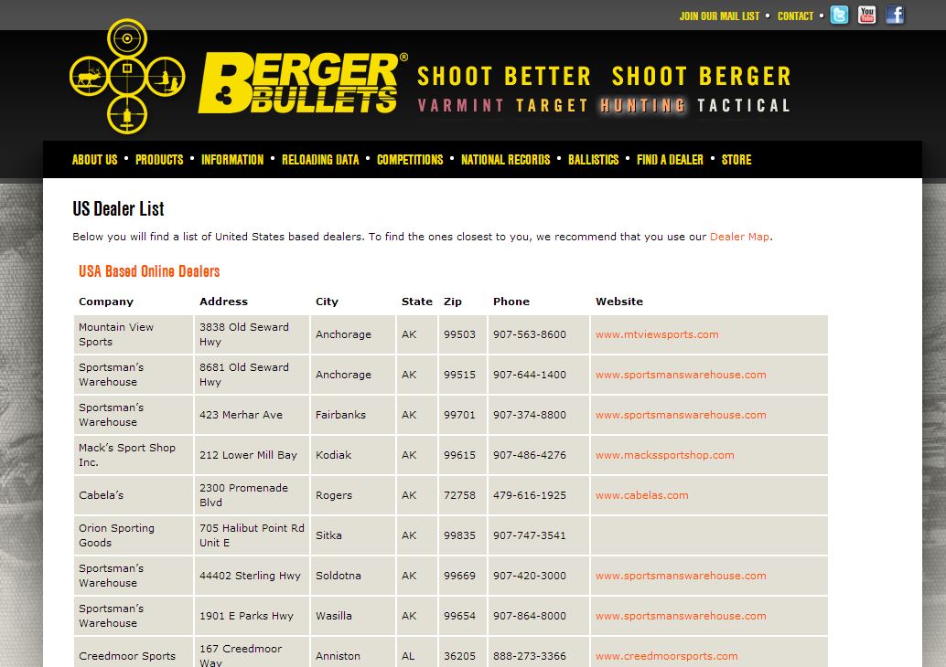Screen dimensions: 946x667
Task: Select the Mack's Sport Shop Inc. company cell
Action: point(134,455)
